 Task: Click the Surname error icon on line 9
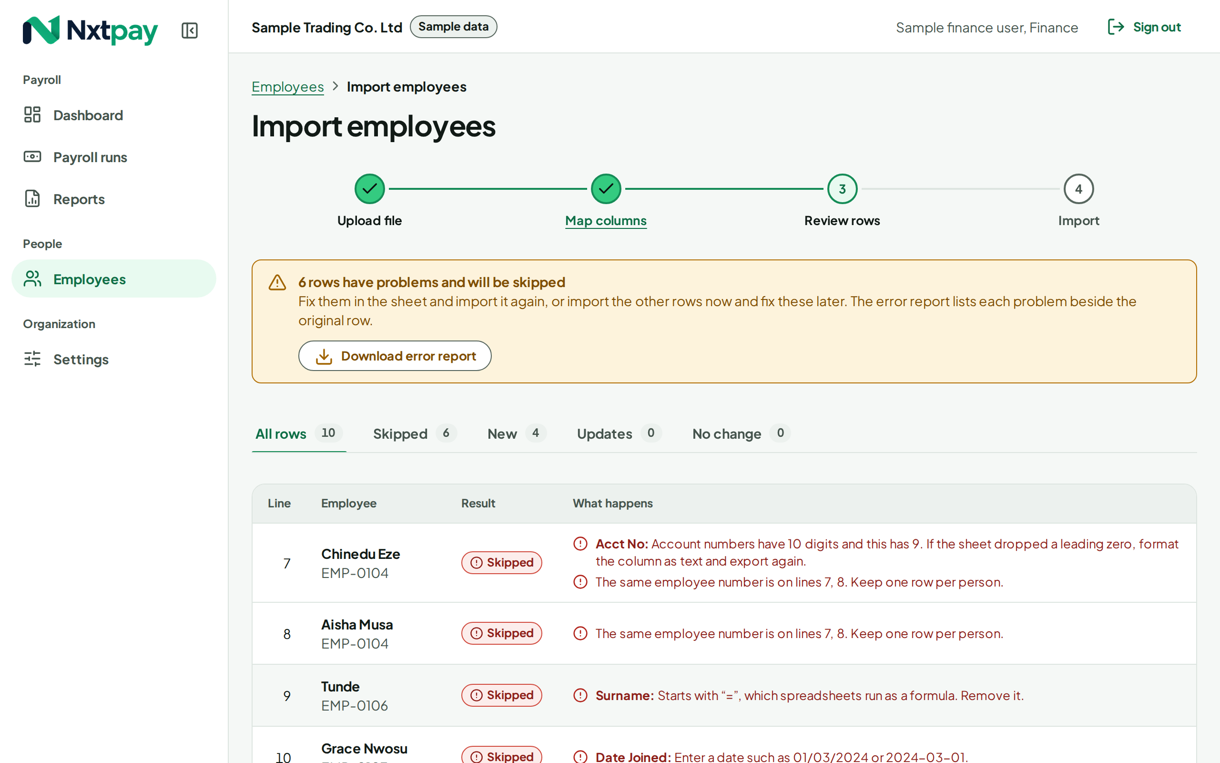pos(580,695)
